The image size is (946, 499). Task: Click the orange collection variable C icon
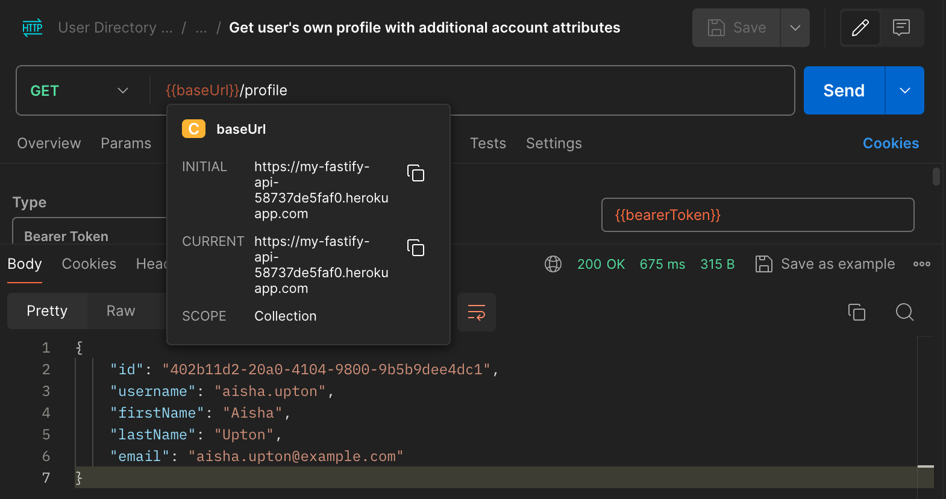click(x=193, y=129)
